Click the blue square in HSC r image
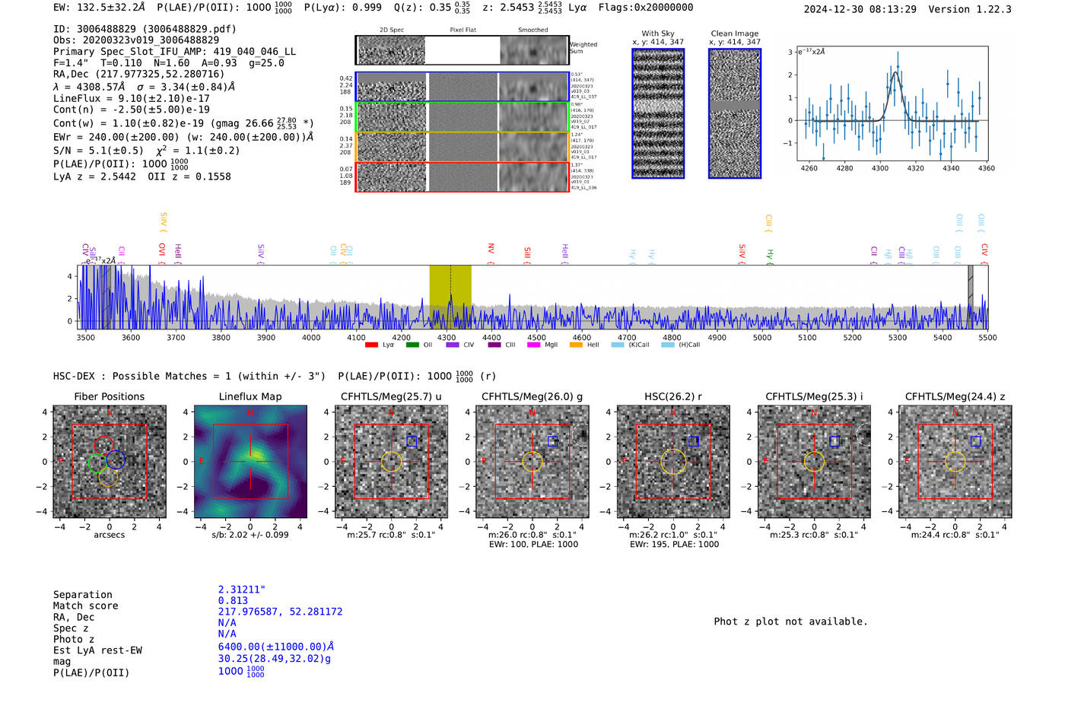 coord(693,441)
